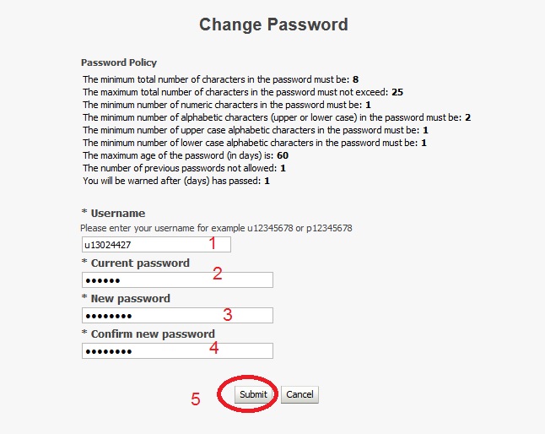Click the minimum numeric characters policy line
The width and height of the screenshot is (545, 434).
226,104
